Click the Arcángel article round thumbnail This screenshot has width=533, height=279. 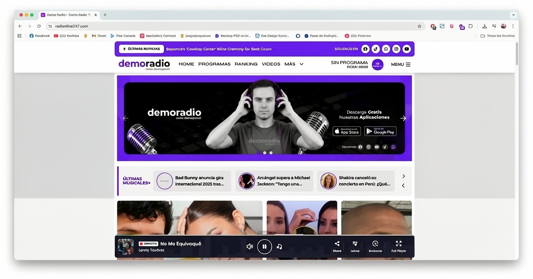click(x=247, y=181)
